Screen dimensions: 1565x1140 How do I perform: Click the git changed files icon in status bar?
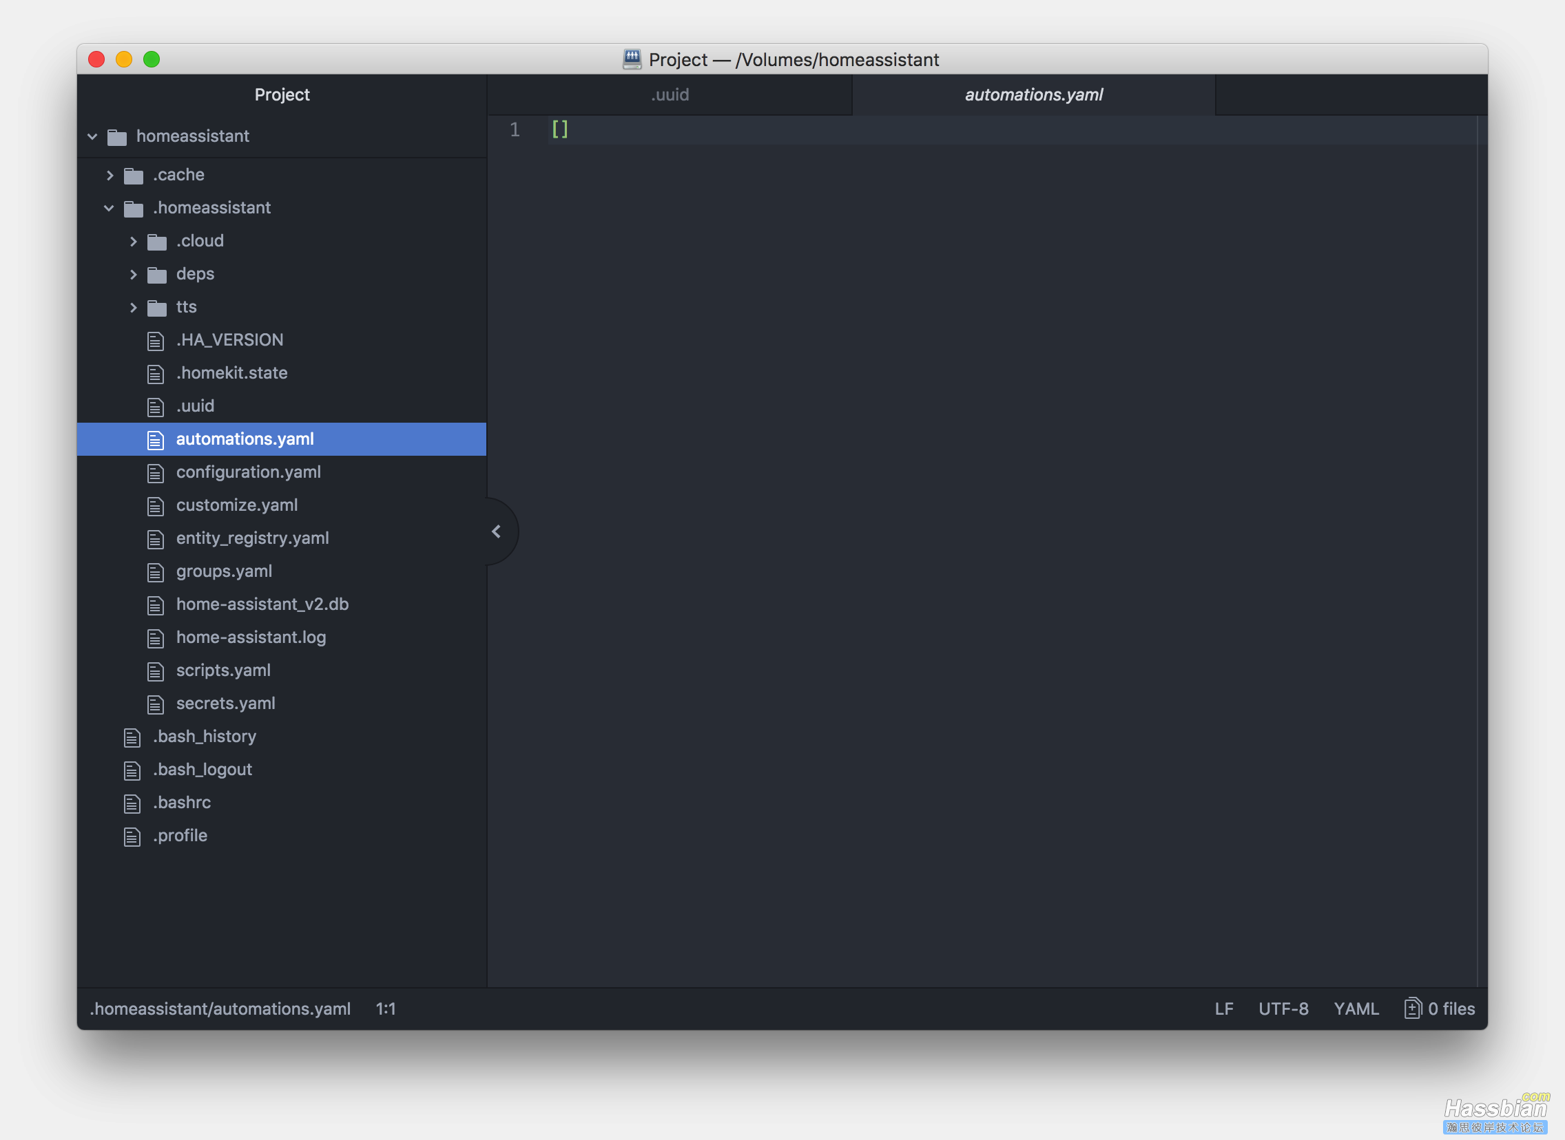(x=1413, y=1009)
